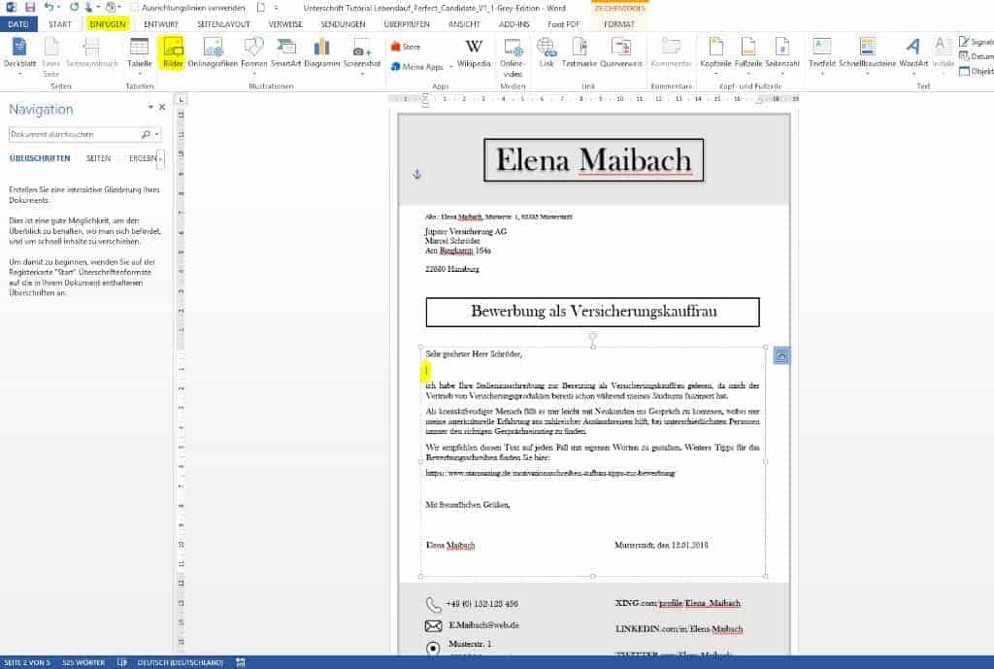The image size is (994, 669).
Task: Click the highlighted Bilder icon
Action: click(173, 52)
